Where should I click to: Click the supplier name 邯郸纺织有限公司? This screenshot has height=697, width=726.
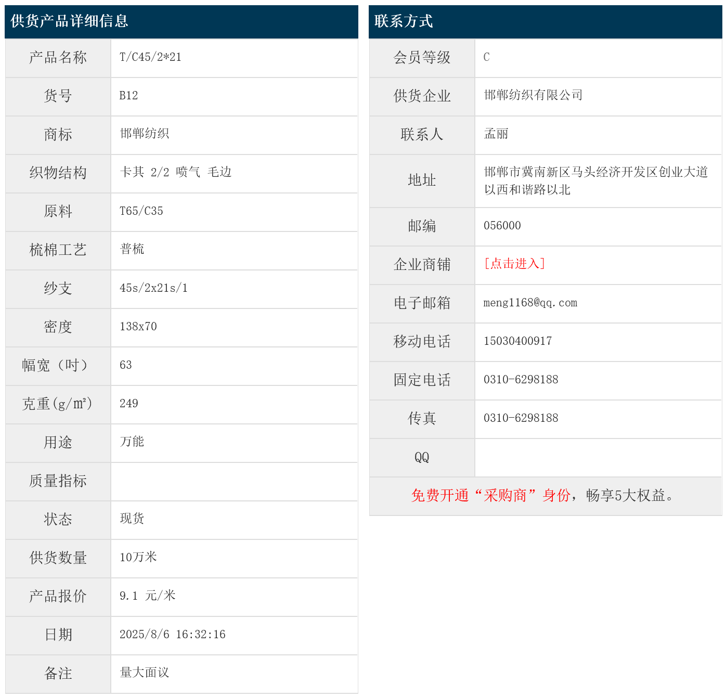click(533, 95)
